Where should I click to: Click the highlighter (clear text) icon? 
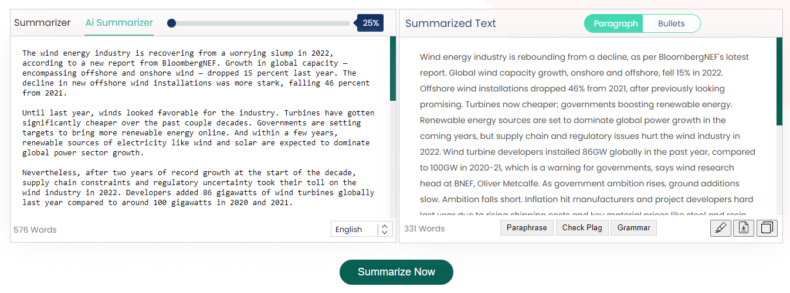(x=720, y=228)
